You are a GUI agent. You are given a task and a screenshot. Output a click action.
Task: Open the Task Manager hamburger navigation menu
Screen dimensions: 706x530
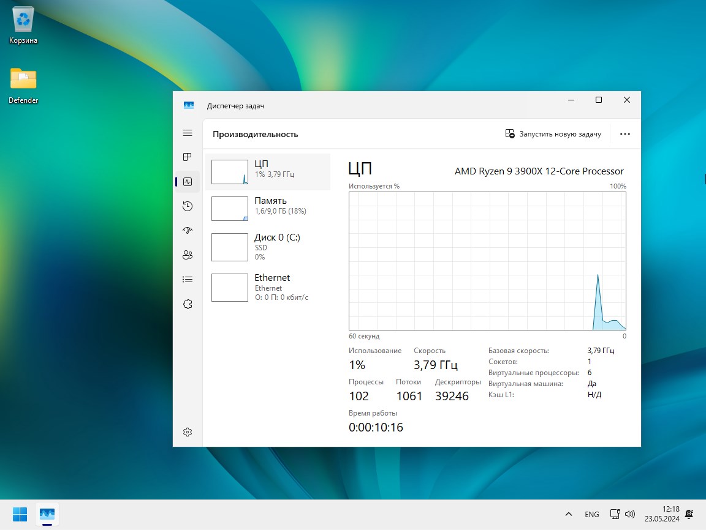coord(188,133)
